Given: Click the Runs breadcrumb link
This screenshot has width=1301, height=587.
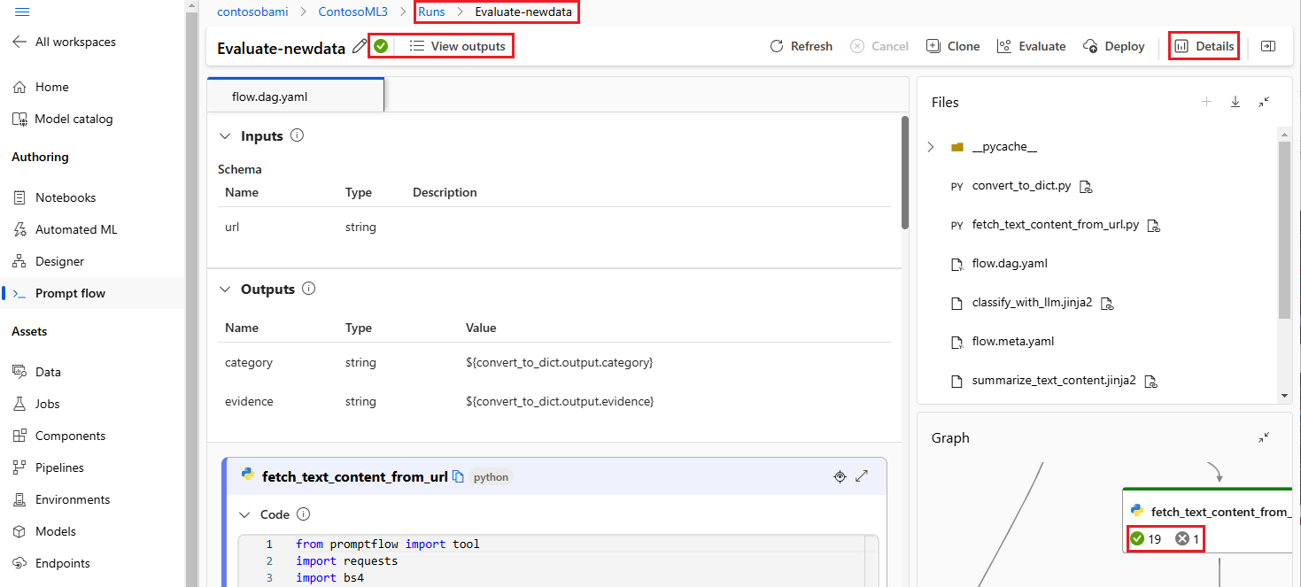Looking at the screenshot, I should pyautogui.click(x=431, y=12).
